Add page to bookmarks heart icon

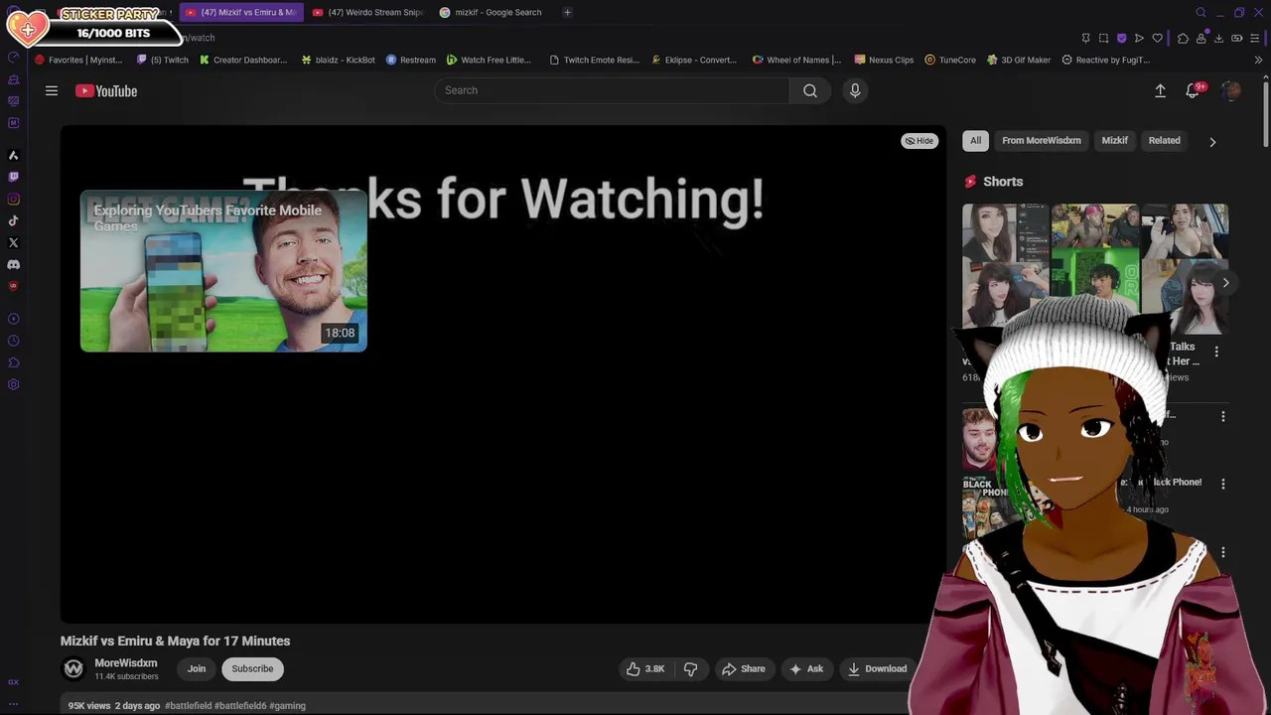coord(1157,38)
